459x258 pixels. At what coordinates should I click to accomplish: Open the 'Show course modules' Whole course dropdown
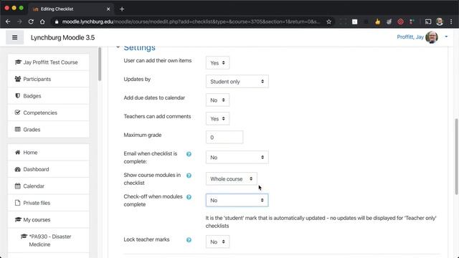coord(232,178)
